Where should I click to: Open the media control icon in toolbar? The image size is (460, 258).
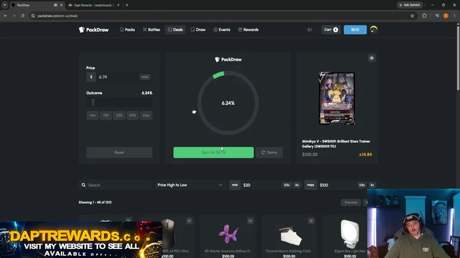pos(437,16)
